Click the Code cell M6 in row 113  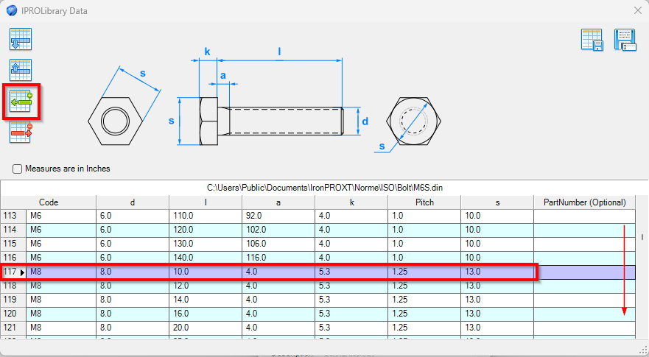click(x=61, y=216)
